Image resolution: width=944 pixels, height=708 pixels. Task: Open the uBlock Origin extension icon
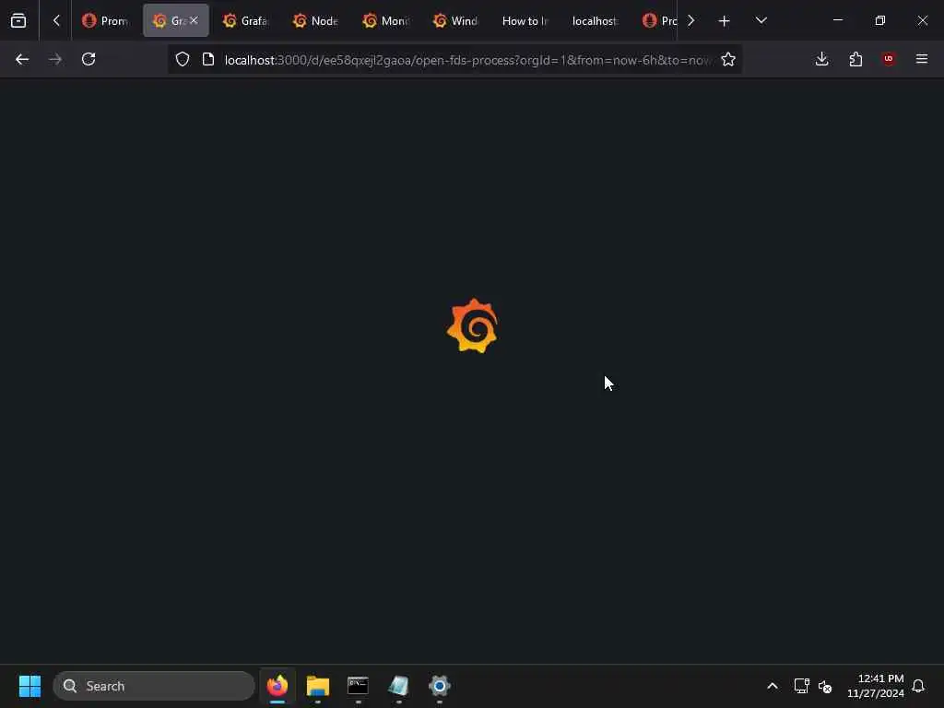pos(889,59)
